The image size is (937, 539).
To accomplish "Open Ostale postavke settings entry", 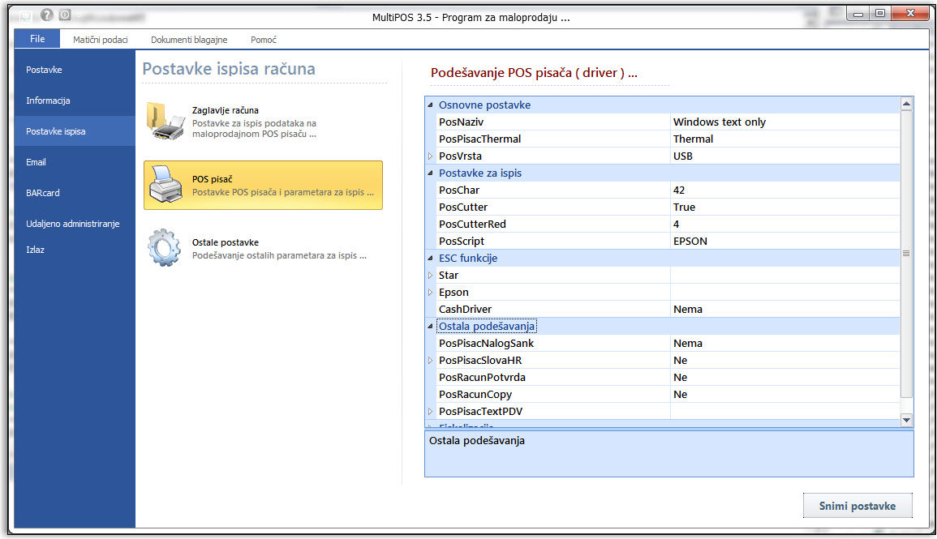I will (x=263, y=248).
